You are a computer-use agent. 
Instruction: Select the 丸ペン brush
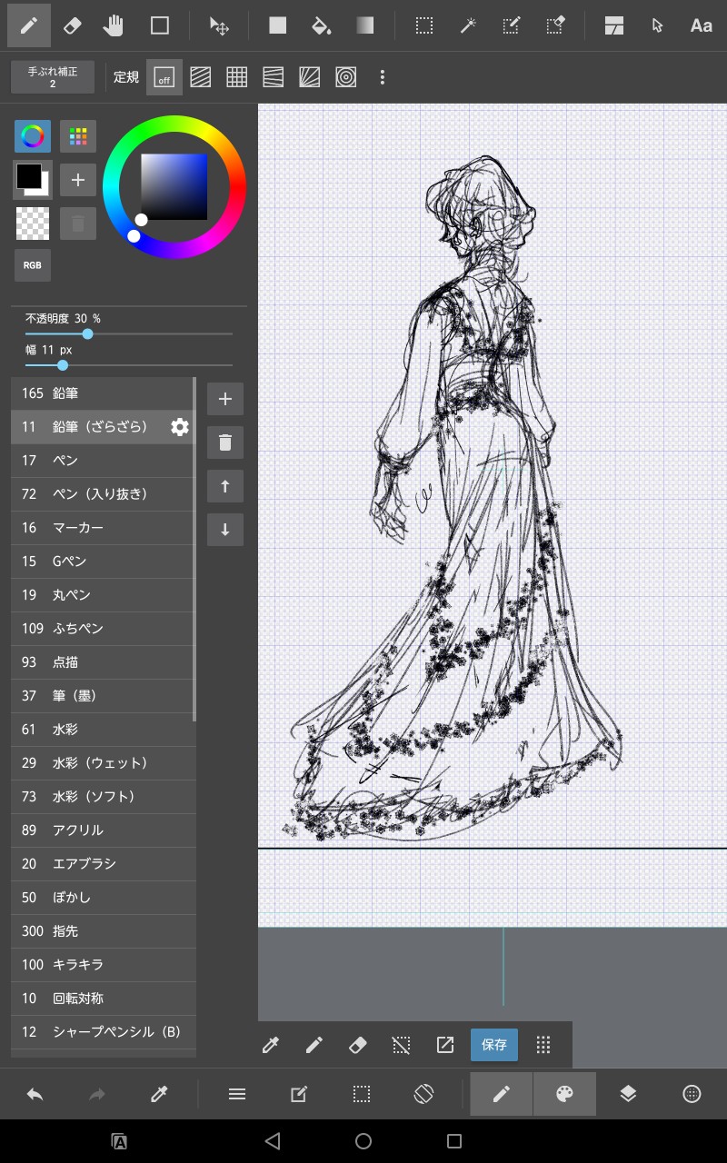tap(104, 595)
